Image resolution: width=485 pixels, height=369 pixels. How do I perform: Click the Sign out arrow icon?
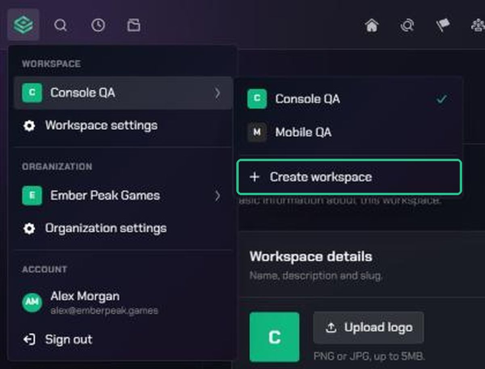coord(29,340)
